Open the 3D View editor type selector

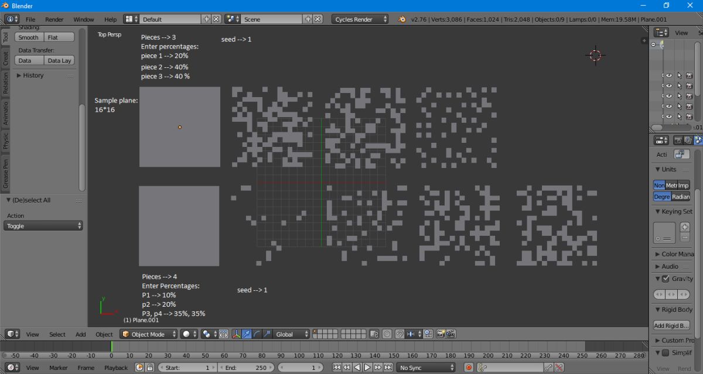(x=13, y=334)
